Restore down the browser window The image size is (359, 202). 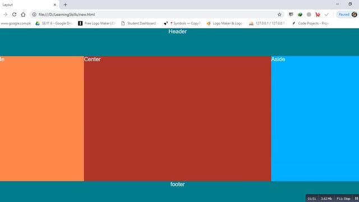[x=350, y=4]
